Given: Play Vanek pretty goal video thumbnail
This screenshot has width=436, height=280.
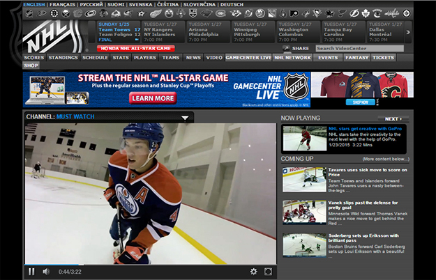Looking at the screenshot, I should click(x=303, y=212).
